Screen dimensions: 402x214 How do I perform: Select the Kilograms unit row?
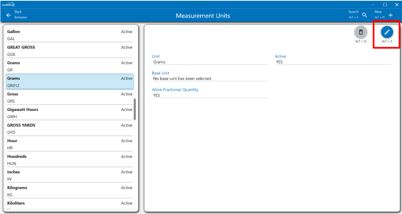[69, 191]
